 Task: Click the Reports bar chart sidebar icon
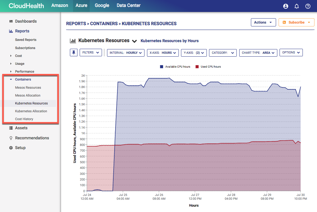tap(11, 31)
